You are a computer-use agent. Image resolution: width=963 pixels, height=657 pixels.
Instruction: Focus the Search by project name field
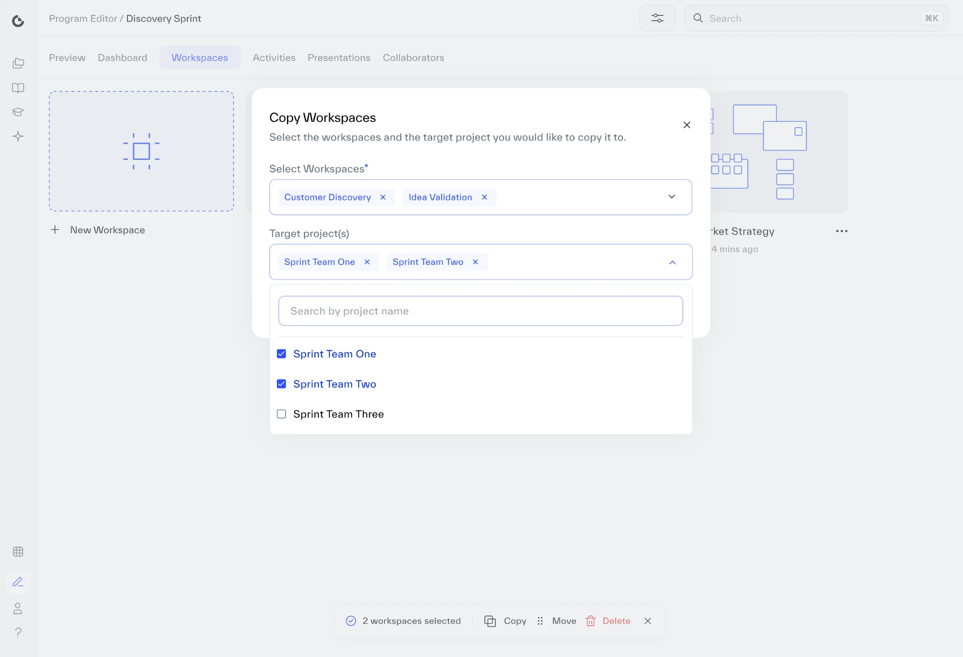[x=481, y=311]
